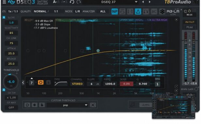Enable the headphones monitor icon
The width and height of the screenshot is (201, 124).
(146, 11)
